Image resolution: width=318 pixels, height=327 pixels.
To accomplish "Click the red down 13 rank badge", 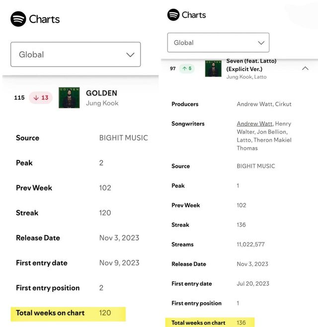I will click(41, 98).
